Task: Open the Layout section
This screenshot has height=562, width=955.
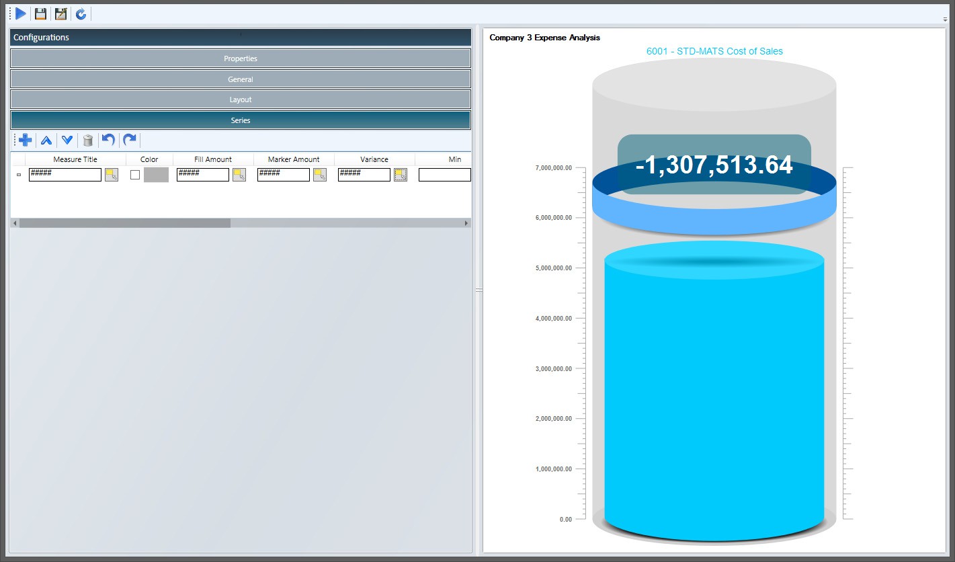Action: (x=241, y=99)
